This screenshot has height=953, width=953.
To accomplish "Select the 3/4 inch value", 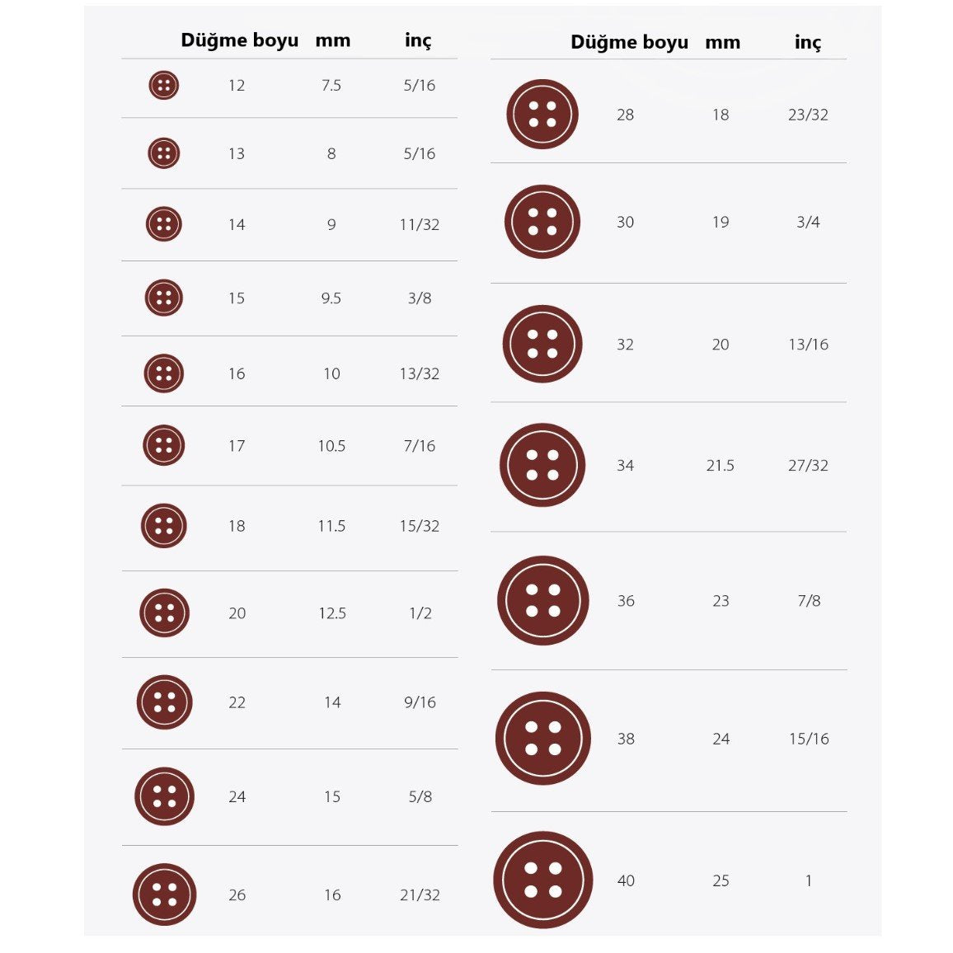I will point(808,223).
